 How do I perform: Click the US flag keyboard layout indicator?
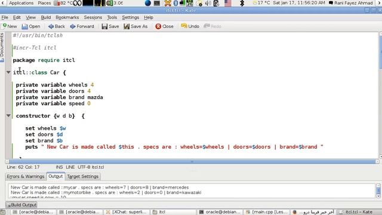[228, 3]
